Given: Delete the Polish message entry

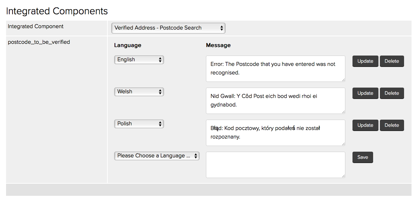Looking at the screenshot, I should [392, 125].
